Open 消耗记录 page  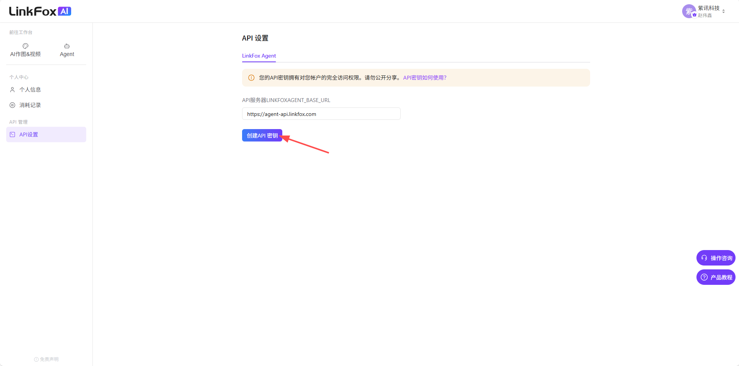(30, 105)
